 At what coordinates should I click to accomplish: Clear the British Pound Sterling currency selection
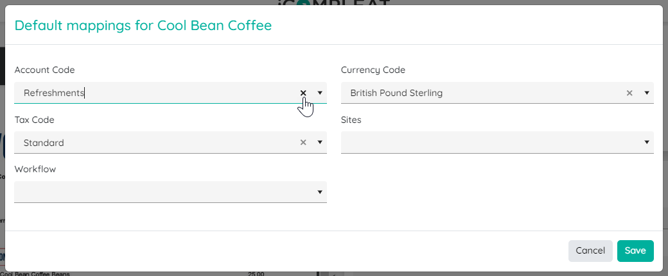click(629, 93)
